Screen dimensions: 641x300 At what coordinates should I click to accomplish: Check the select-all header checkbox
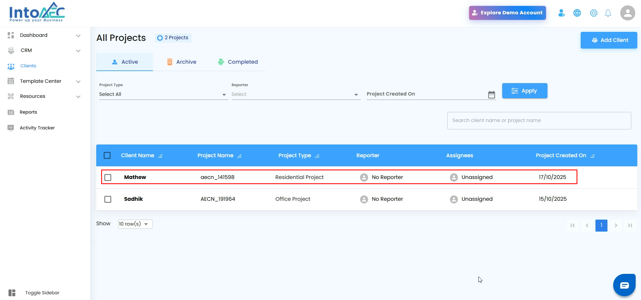point(107,156)
